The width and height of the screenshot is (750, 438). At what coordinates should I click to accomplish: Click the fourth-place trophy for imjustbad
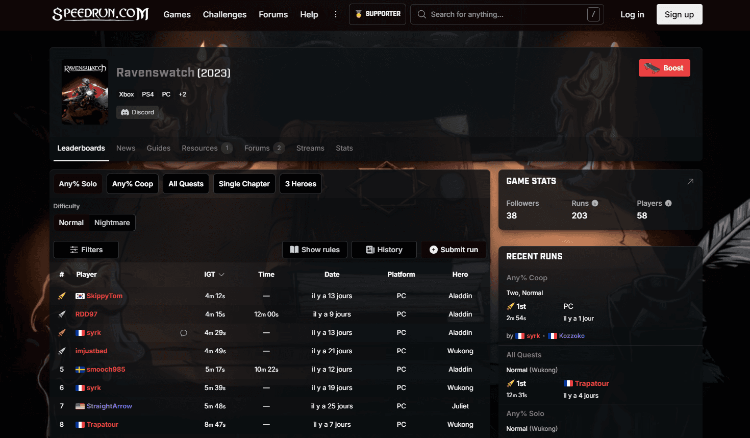pyautogui.click(x=62, y=351)
